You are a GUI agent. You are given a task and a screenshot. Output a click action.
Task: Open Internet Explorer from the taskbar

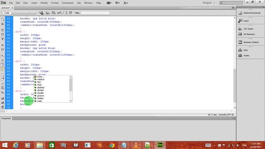pos(16,145)
